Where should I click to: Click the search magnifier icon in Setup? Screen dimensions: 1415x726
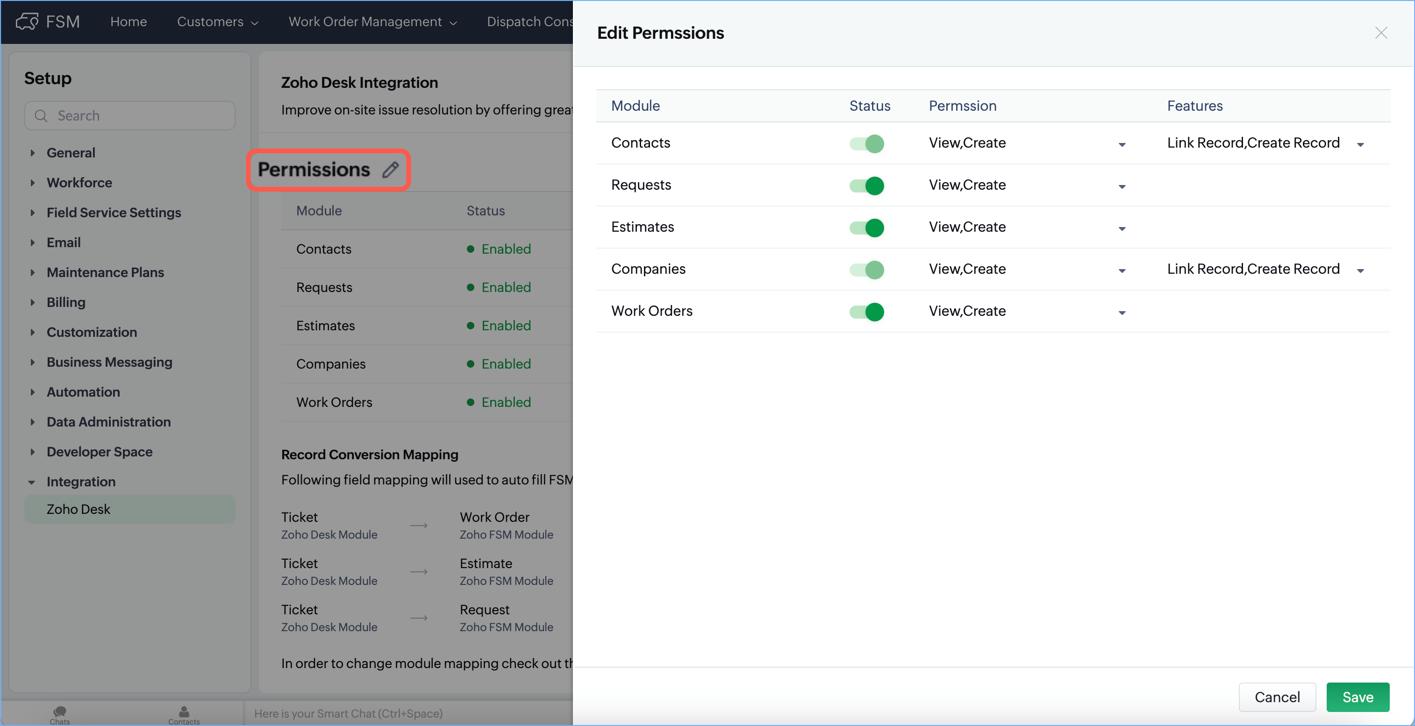coord(41,116)
